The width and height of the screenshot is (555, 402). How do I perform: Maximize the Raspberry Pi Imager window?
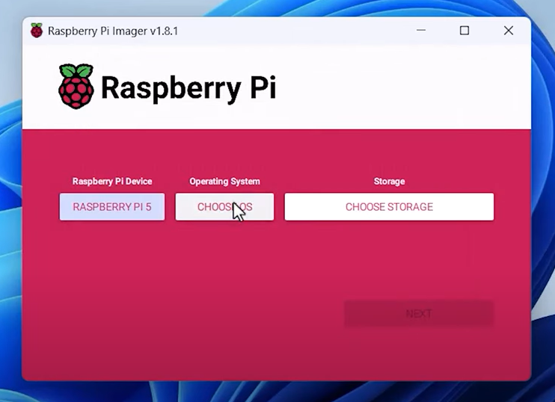pyautogui.click(x=464, y=31)
